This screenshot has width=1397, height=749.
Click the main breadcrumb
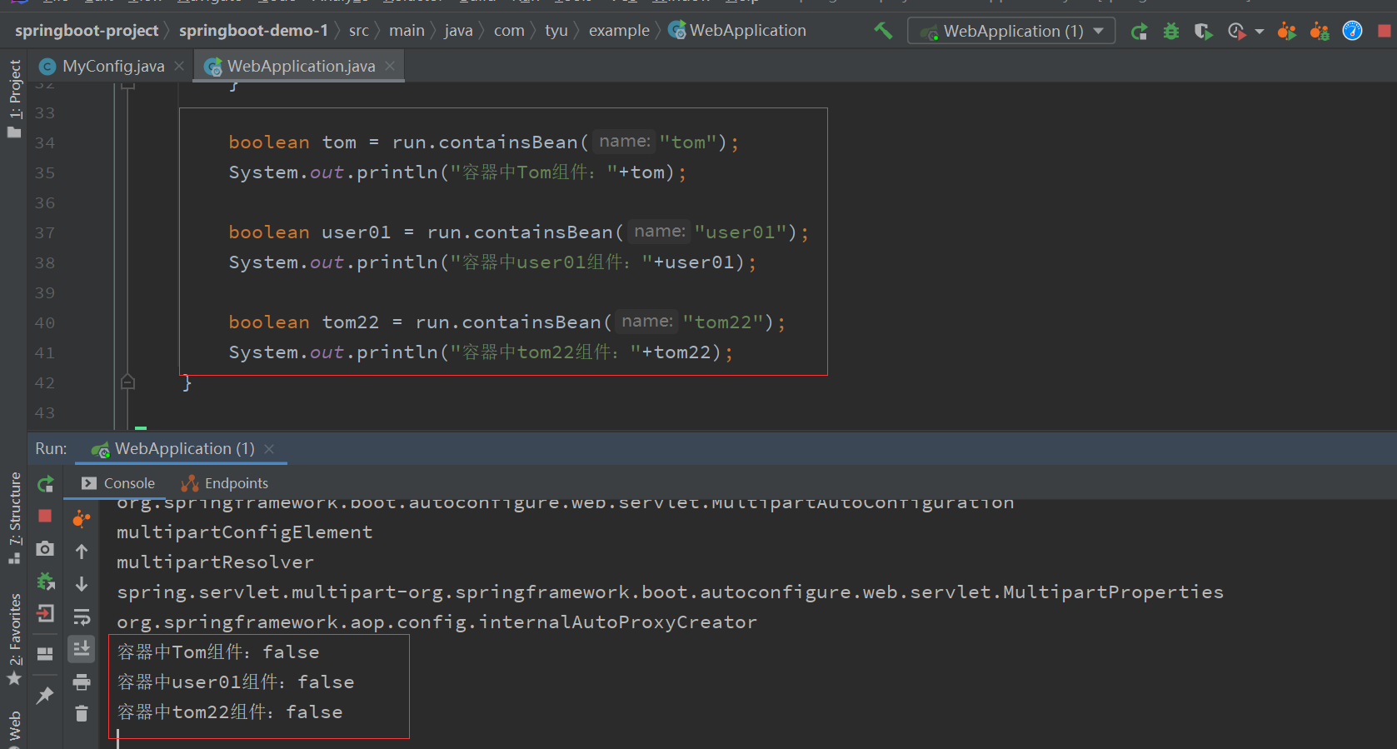407,31
